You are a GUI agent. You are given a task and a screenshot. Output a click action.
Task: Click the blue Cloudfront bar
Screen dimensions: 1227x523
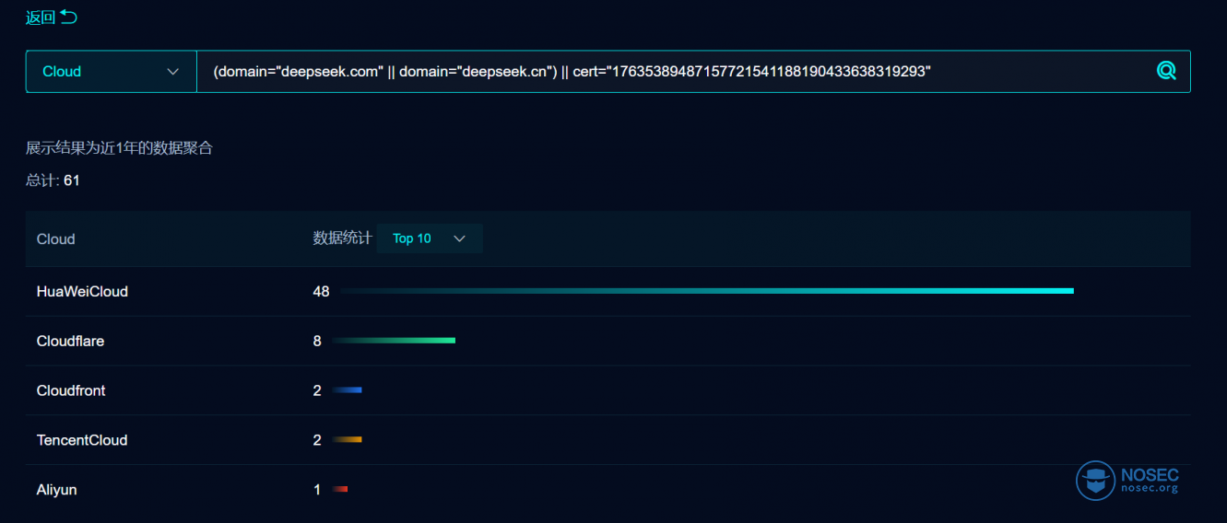(x=348, y=390)
